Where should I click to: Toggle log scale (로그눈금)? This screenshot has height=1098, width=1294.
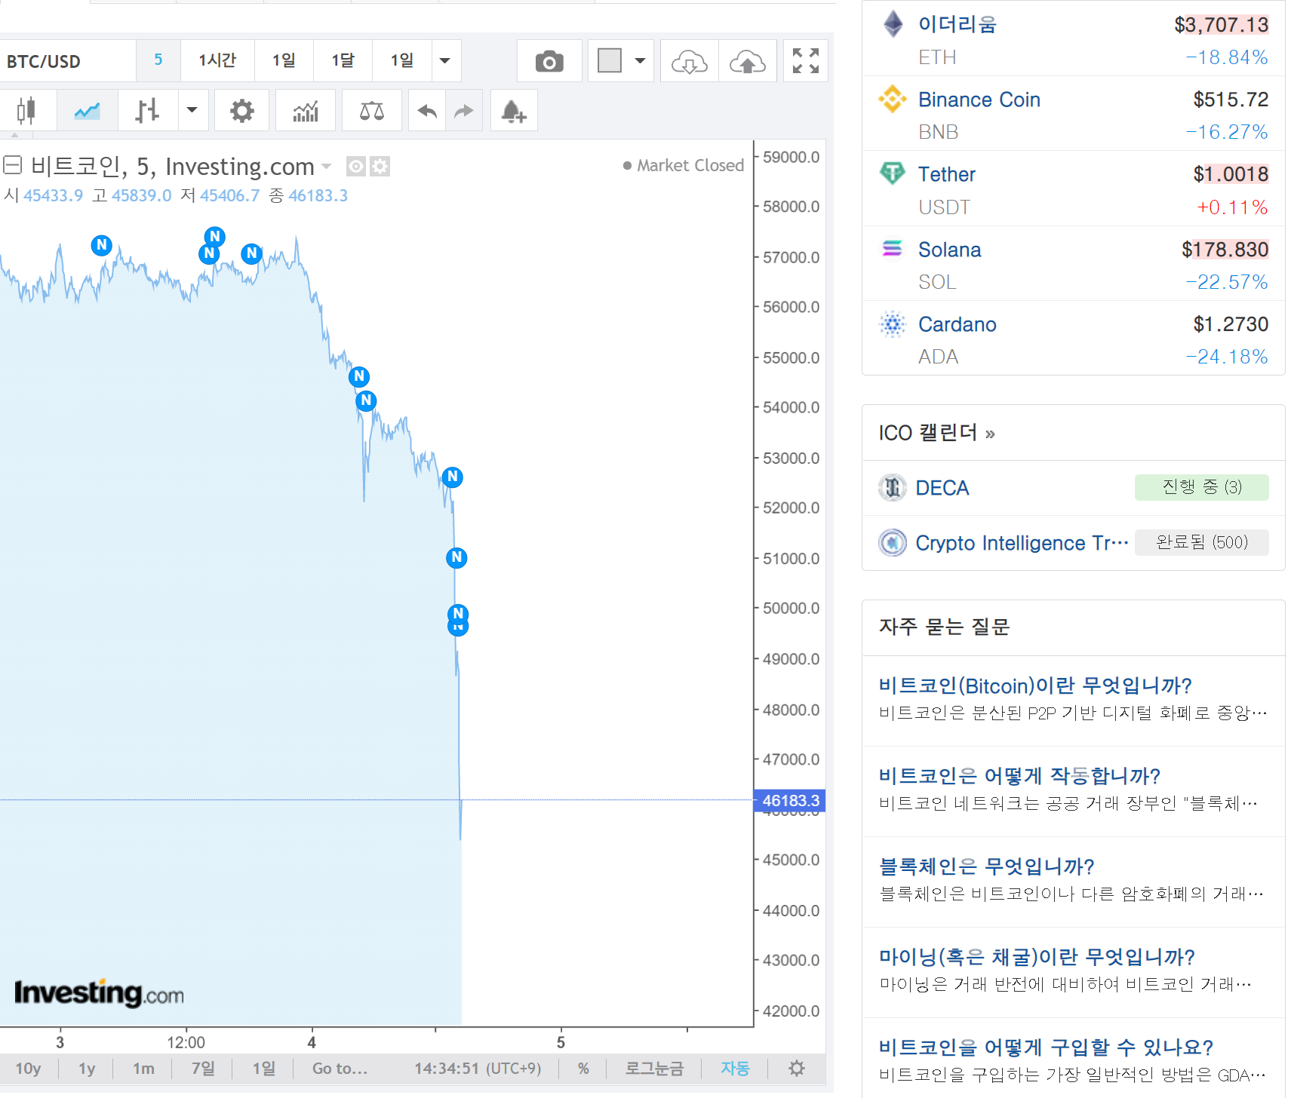coord(654,1069)
